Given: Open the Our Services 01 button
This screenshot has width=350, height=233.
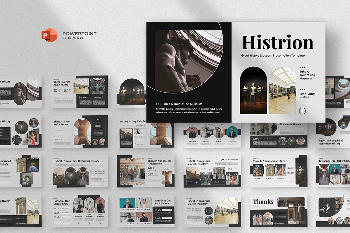Looking at the screenshot, I should (x=85, y=97).
